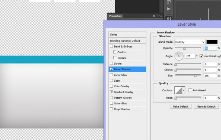Click the 3D panel icon in dock
The image size is (221, 140).
point(169,19)
